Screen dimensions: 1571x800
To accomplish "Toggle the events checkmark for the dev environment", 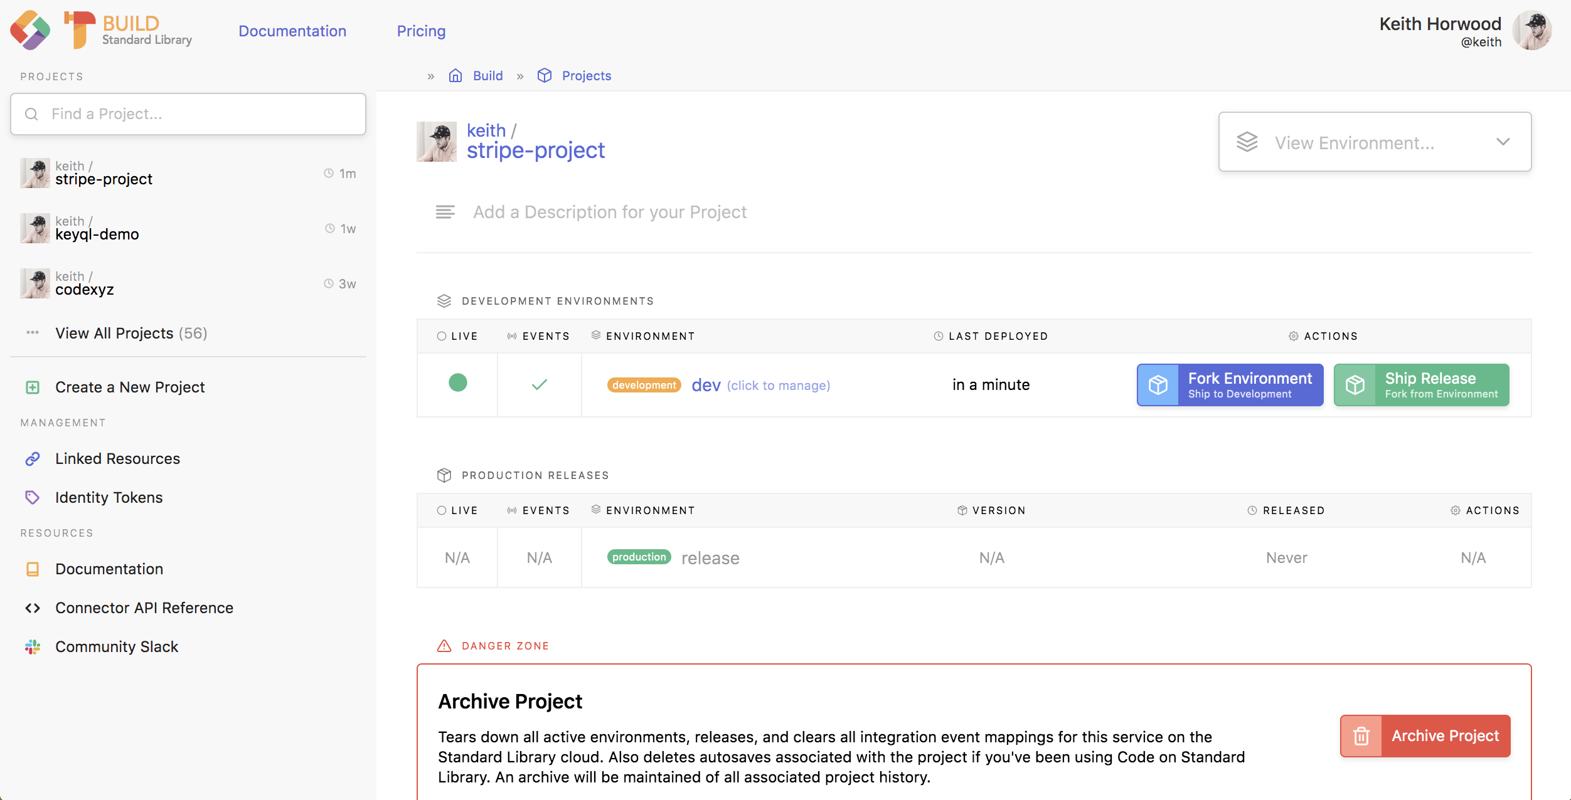I will point(540,384).
